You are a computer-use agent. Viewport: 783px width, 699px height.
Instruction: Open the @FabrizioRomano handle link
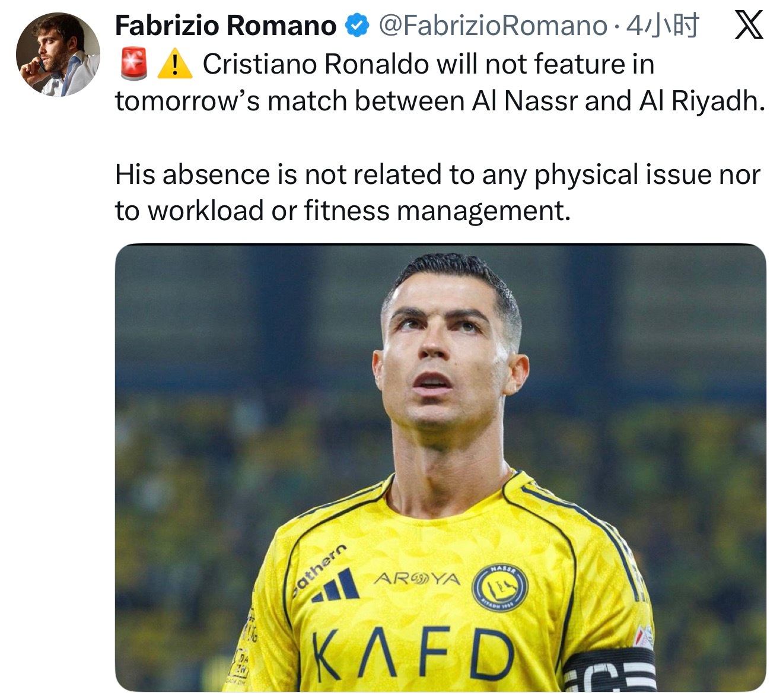[492, 26]
